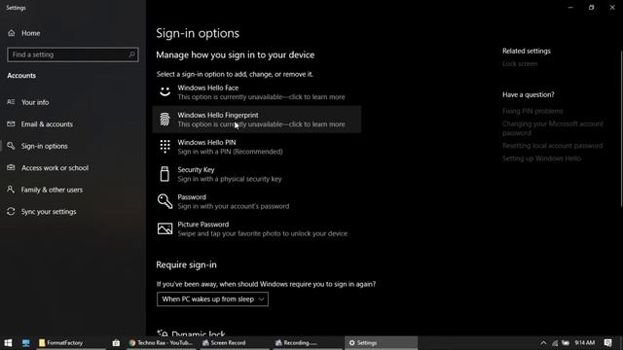Click the Sync your settings arrows icon
623x350 pixels.
pyautogui.click(x=11, y=212)
